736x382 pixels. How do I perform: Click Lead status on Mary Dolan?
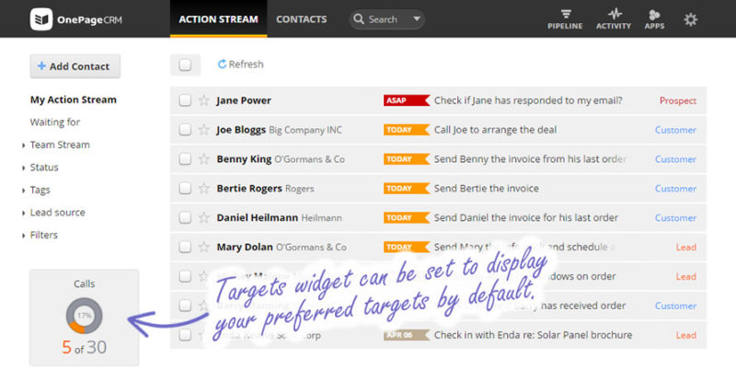pyautogui.click(x=685, y=247)
